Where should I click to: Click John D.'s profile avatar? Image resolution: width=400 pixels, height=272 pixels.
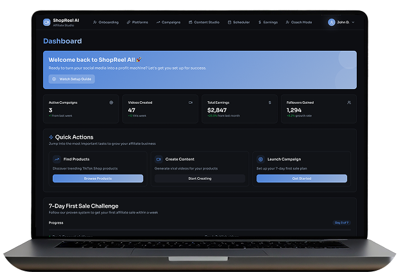[x=332, y=22]
